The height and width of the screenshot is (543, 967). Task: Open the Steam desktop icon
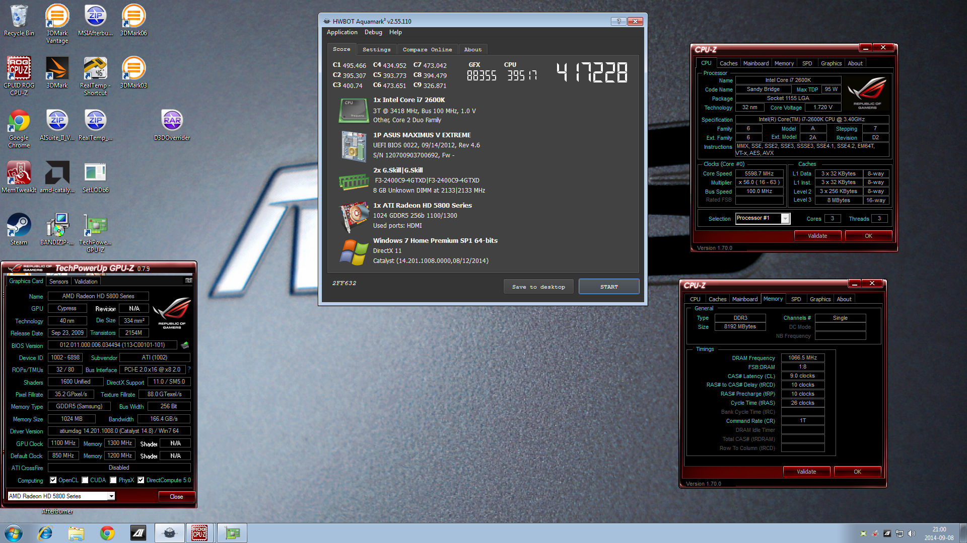point(19,229)
